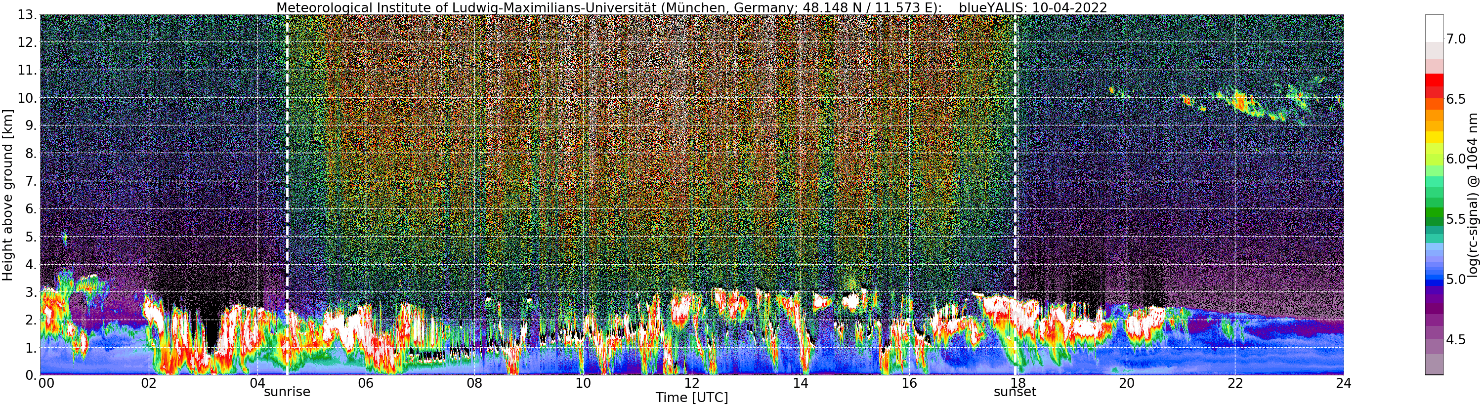Click the x-axis tick label '06'

tap(366, 383)
